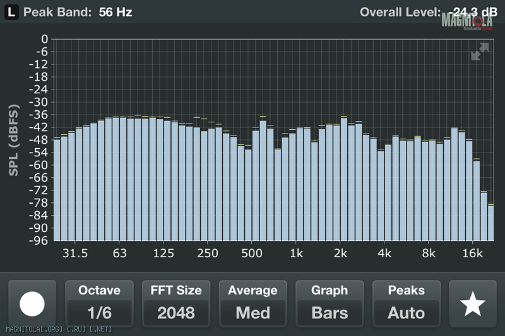Click the 250 frequency axis label

click(x=208, y=253)
